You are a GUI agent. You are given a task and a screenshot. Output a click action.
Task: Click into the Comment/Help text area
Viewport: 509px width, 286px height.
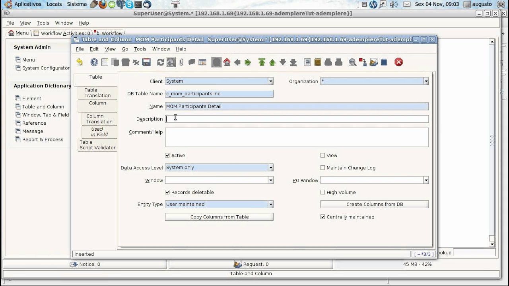pos(297,137)
